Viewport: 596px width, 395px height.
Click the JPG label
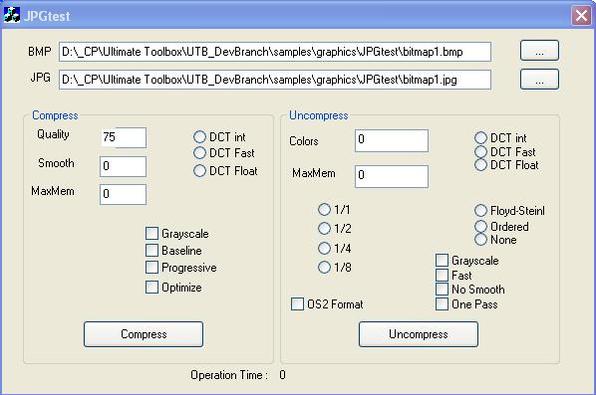tap(40, 78)
